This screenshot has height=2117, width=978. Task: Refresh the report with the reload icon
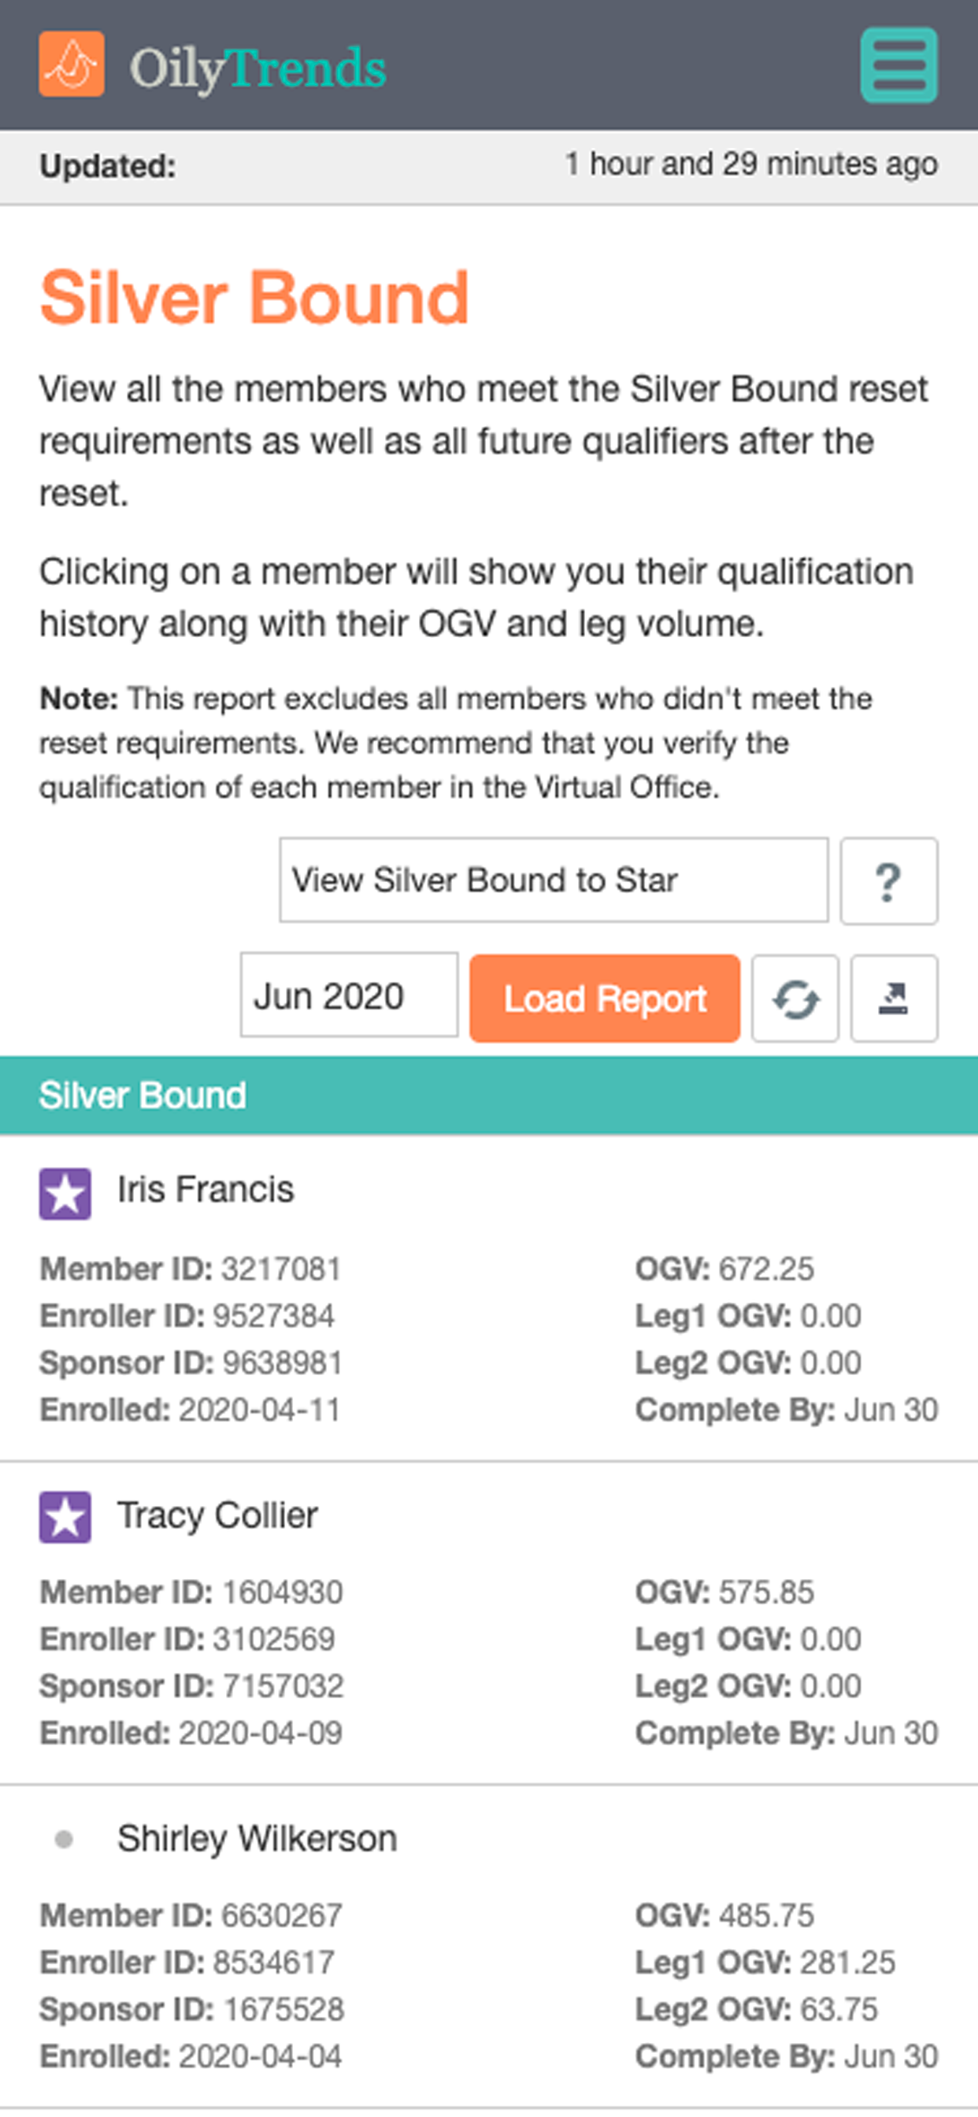[795, 999]
